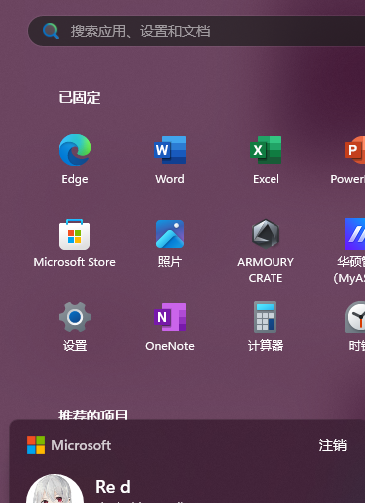Click the 已固定 section heading
The height and width of the screenshot is (503, 365).
pyautogui.click(x=80, y=98)
